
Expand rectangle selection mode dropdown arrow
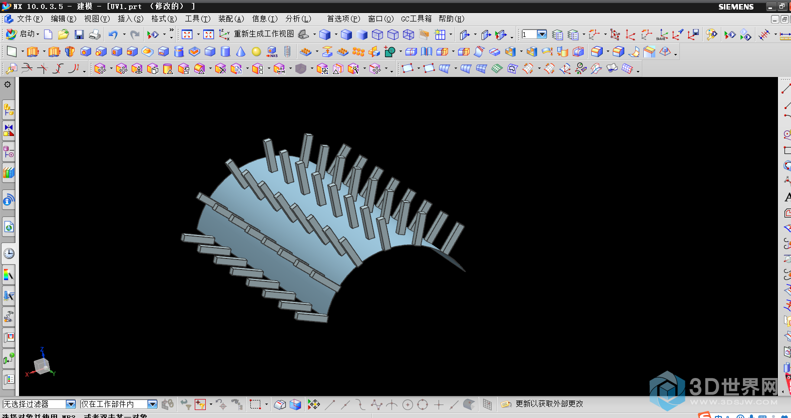pos(266,404)
